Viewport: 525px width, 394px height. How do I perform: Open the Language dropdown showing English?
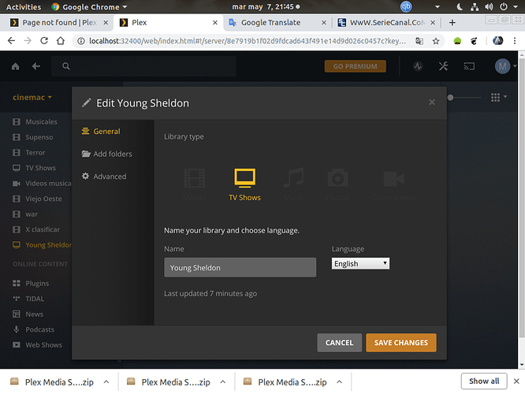360,263
